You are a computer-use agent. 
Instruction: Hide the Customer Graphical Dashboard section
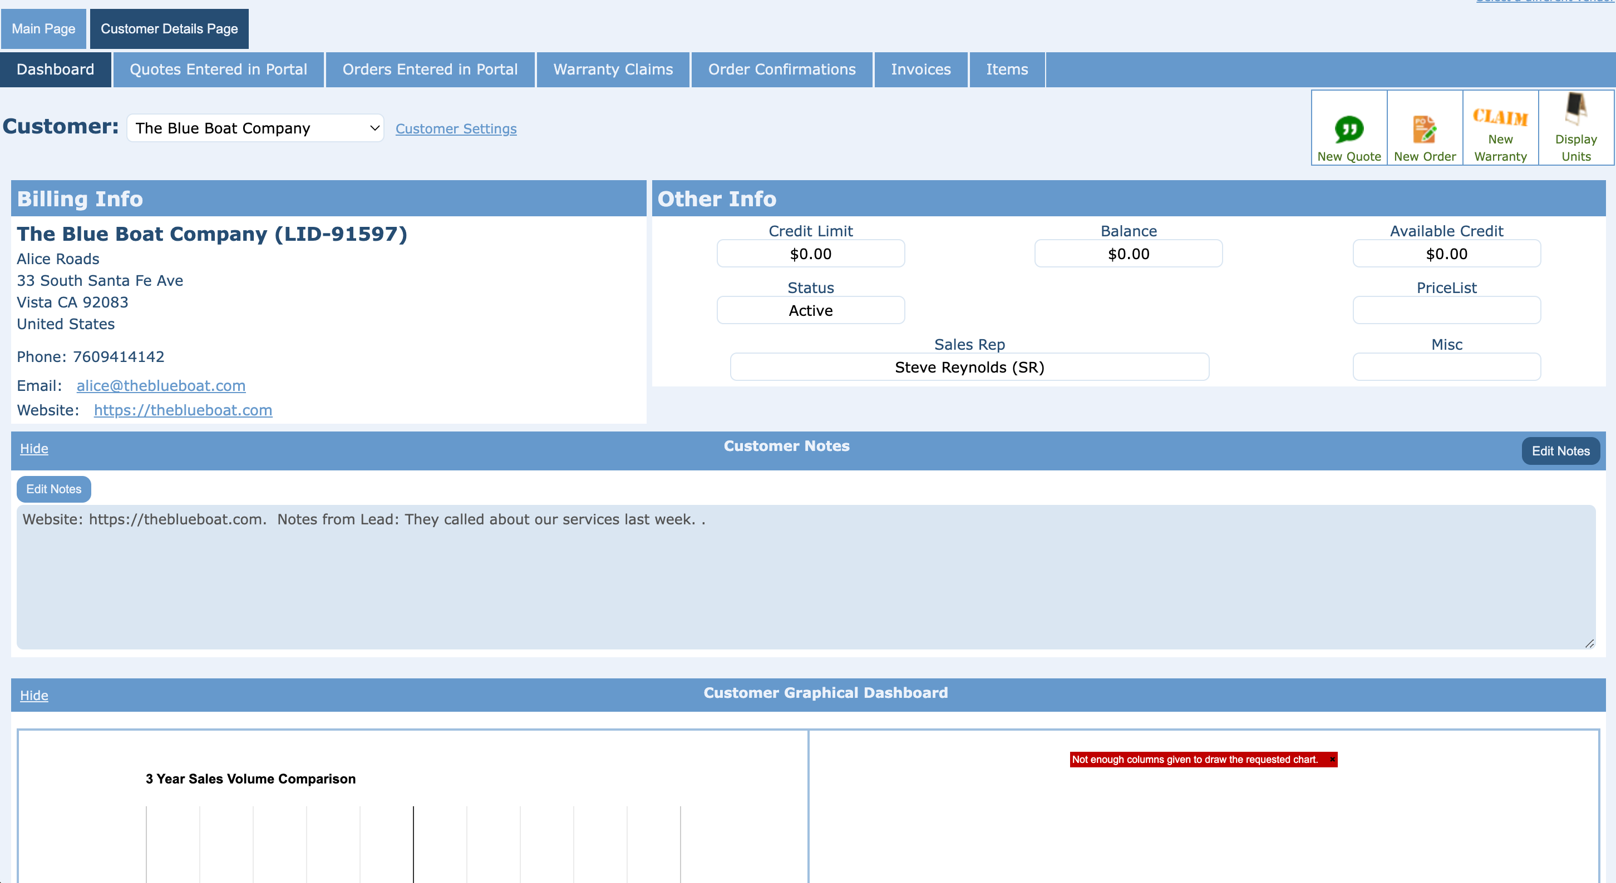click(x=34, y=696)
